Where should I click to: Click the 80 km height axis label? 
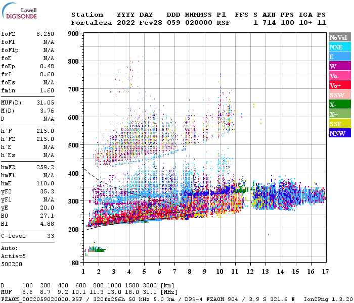tap(75, 263)
